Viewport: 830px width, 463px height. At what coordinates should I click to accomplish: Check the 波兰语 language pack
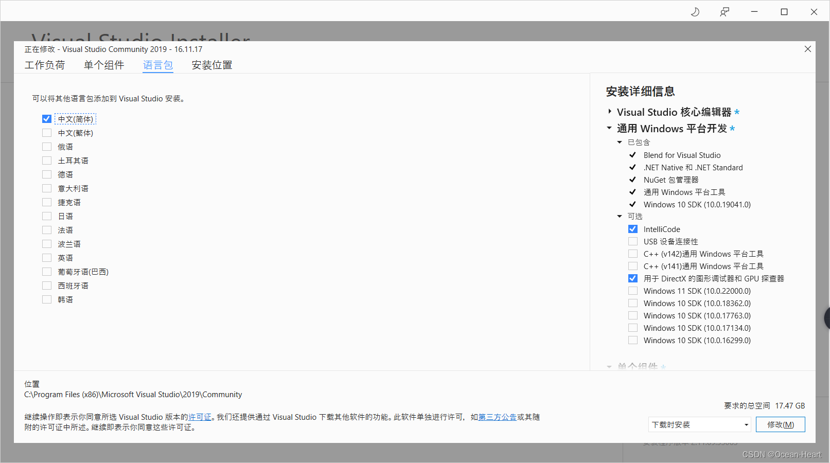tap(47, 244)
